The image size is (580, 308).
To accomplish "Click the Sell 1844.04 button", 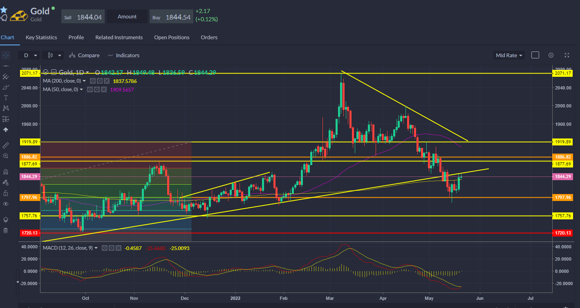I will (x=83, y=17).
